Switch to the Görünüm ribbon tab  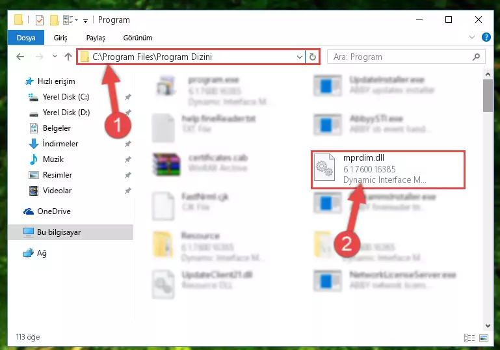(138, 38)
